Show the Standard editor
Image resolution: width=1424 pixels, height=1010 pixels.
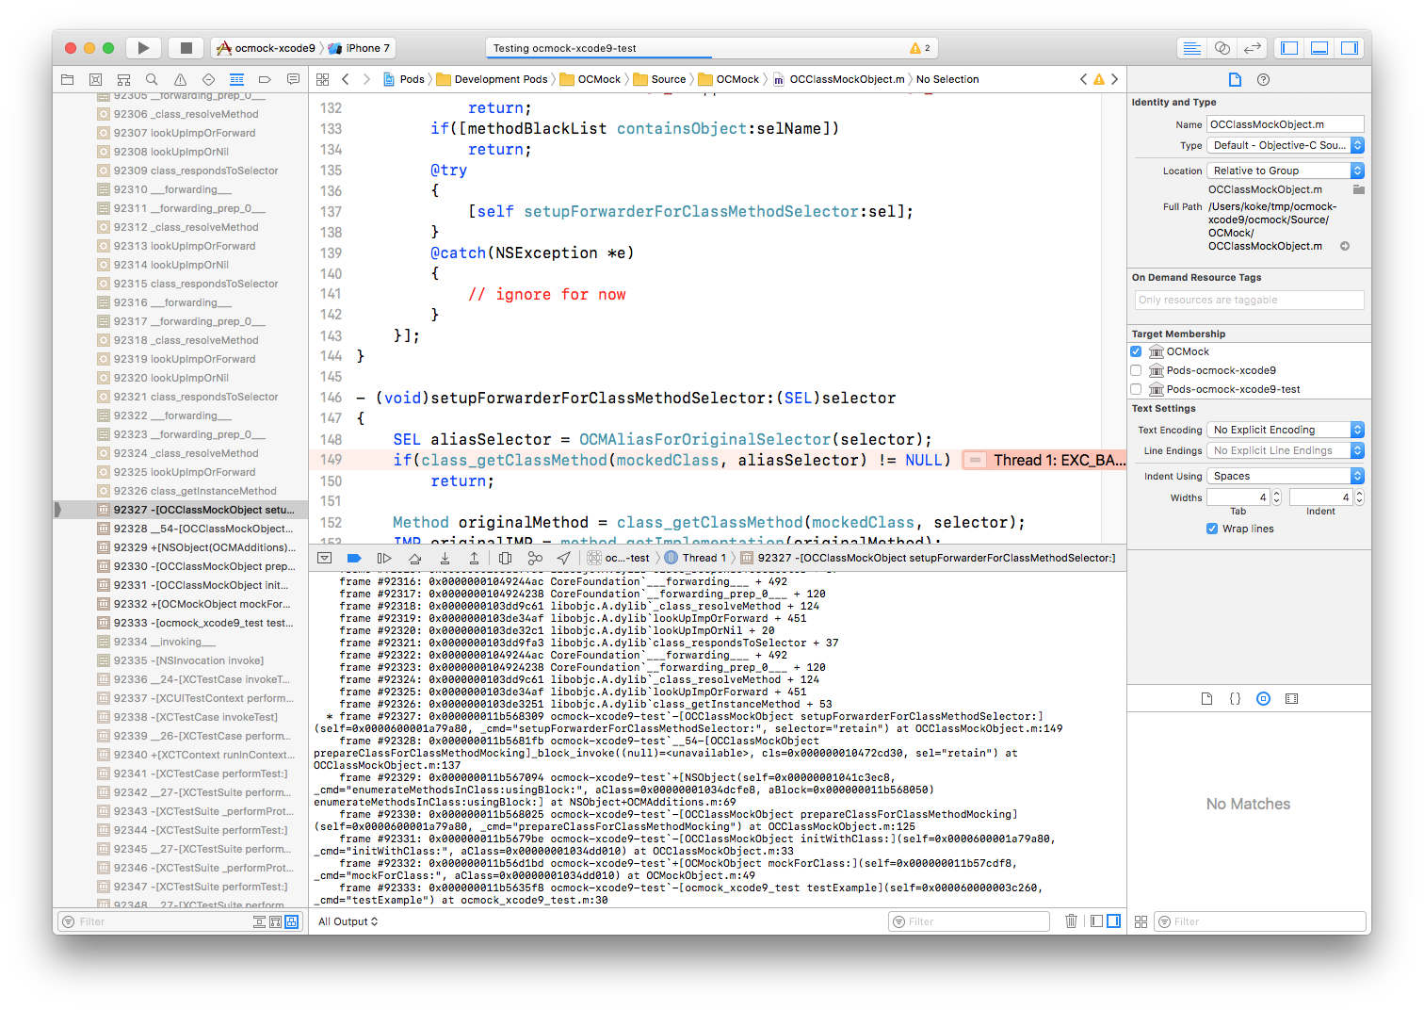pos(1191,48)
